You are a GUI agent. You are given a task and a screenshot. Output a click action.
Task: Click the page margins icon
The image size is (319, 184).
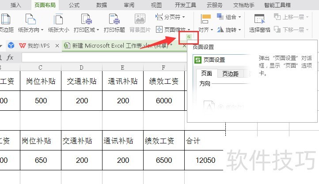(5, 19)
